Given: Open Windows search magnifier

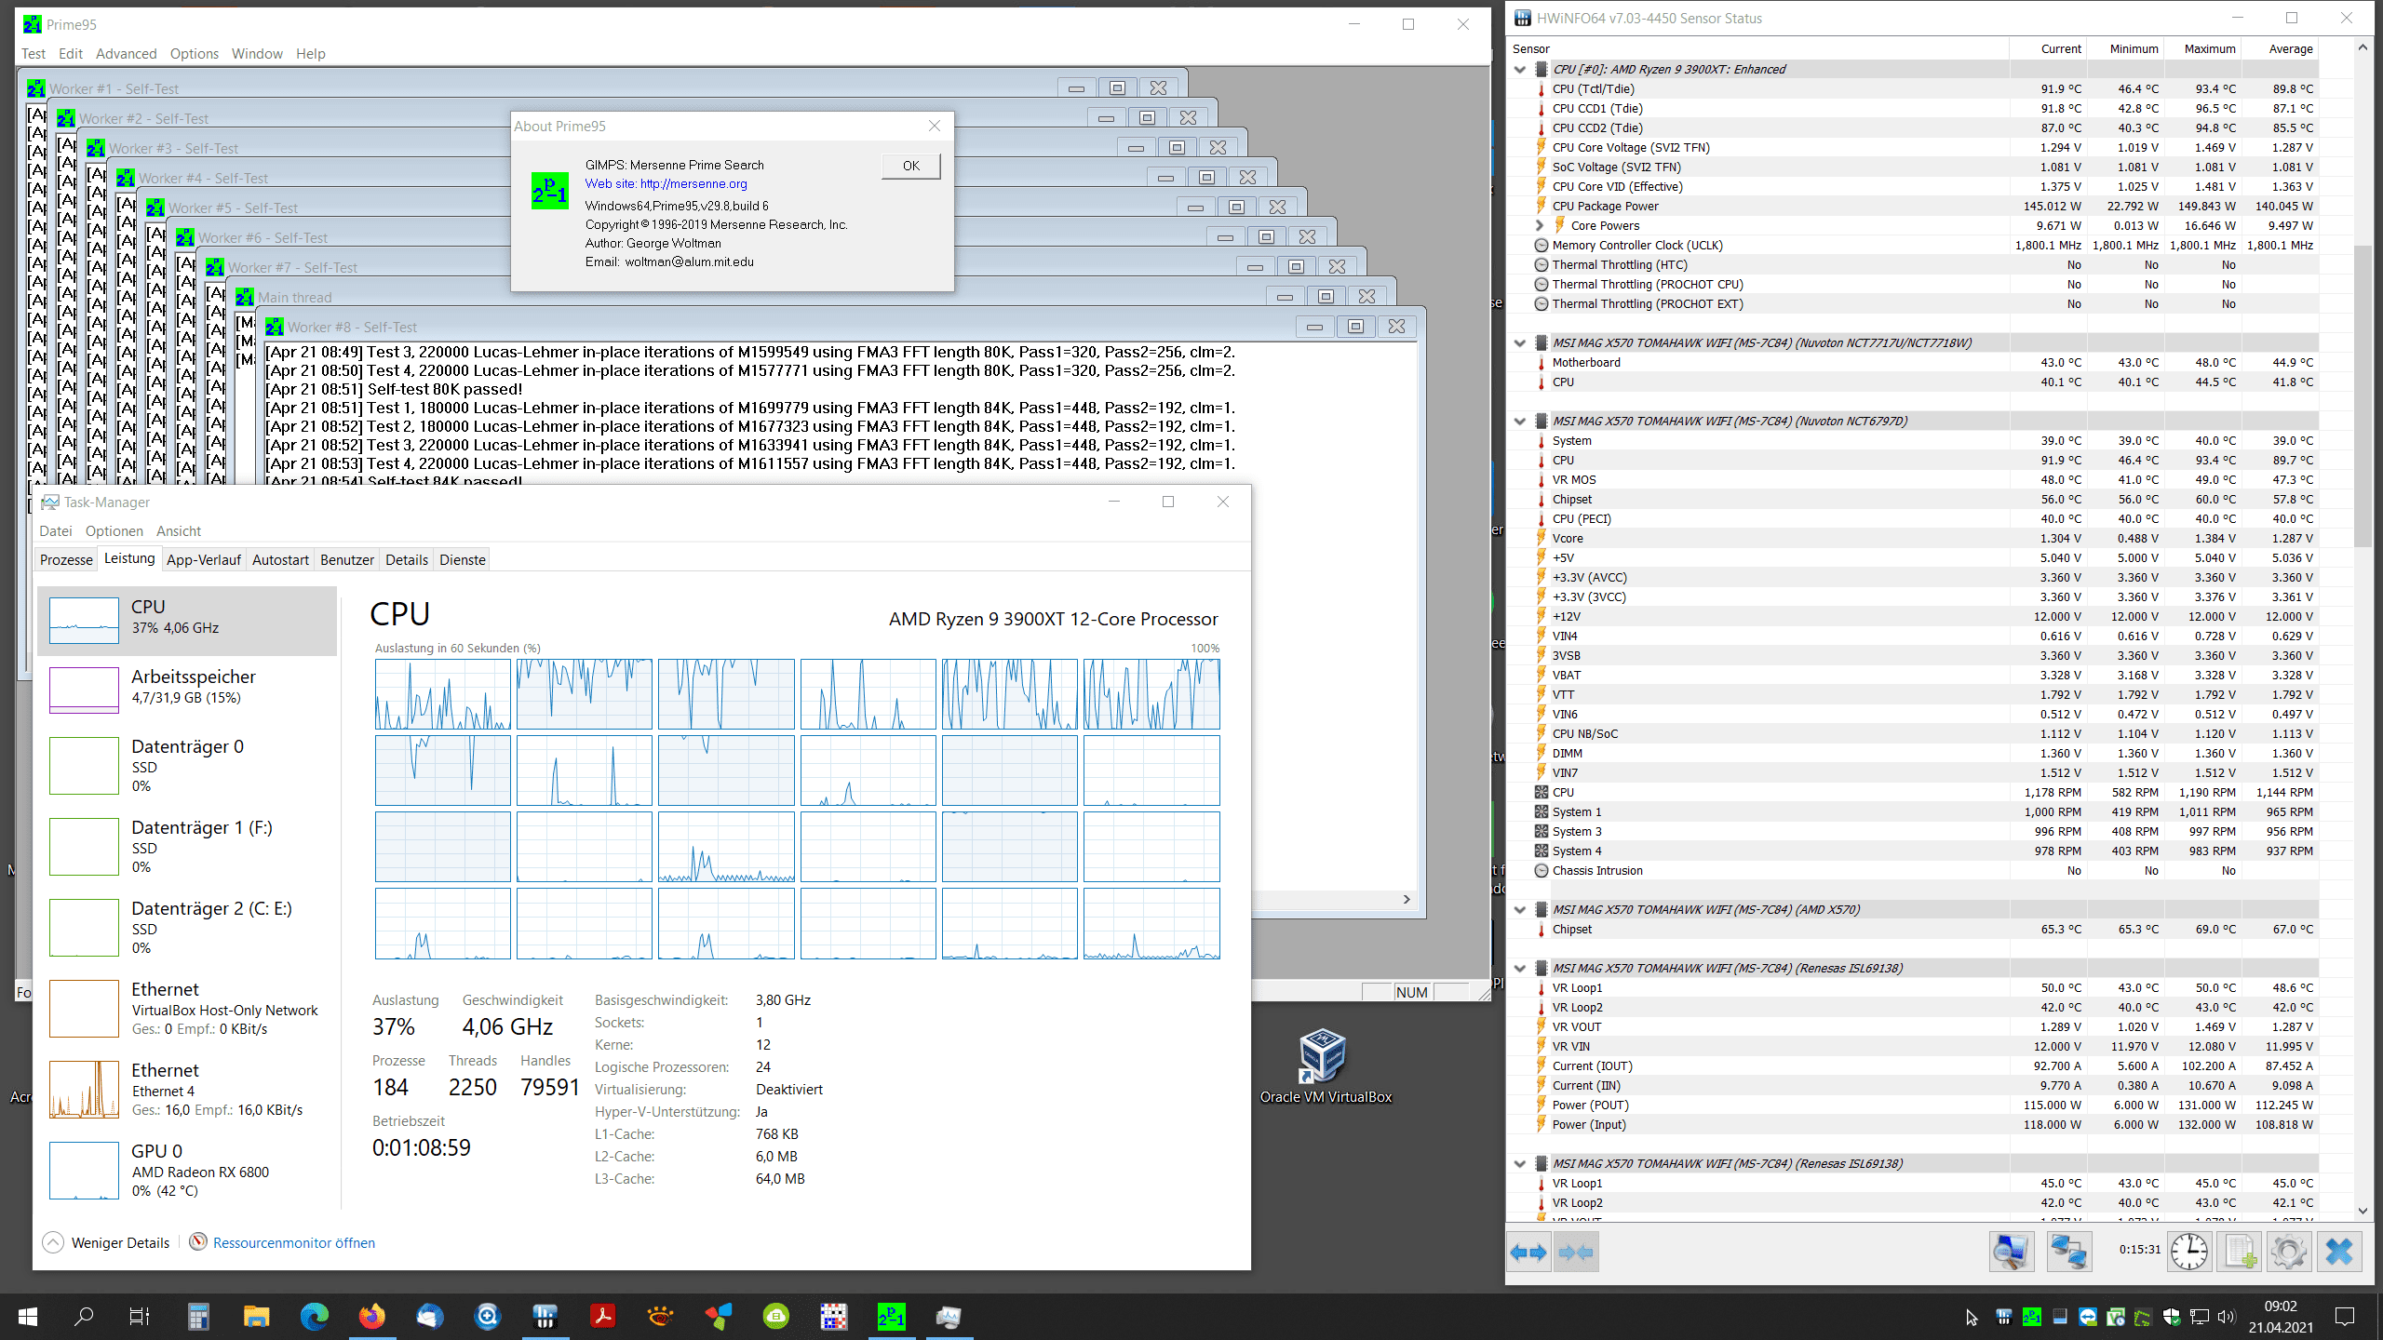Looking at the screenshot, I should click(x=84, y=1316).
